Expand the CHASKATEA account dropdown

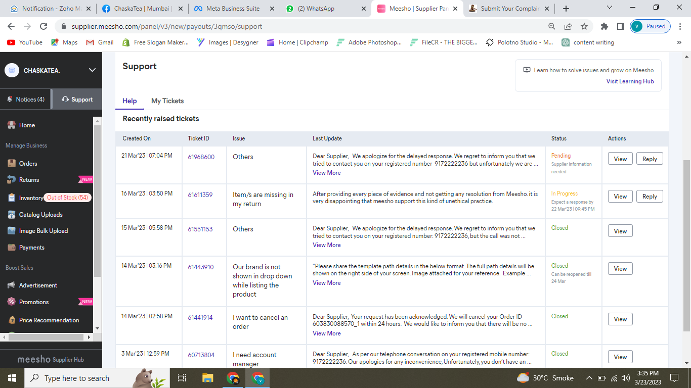tap(92, 70)
